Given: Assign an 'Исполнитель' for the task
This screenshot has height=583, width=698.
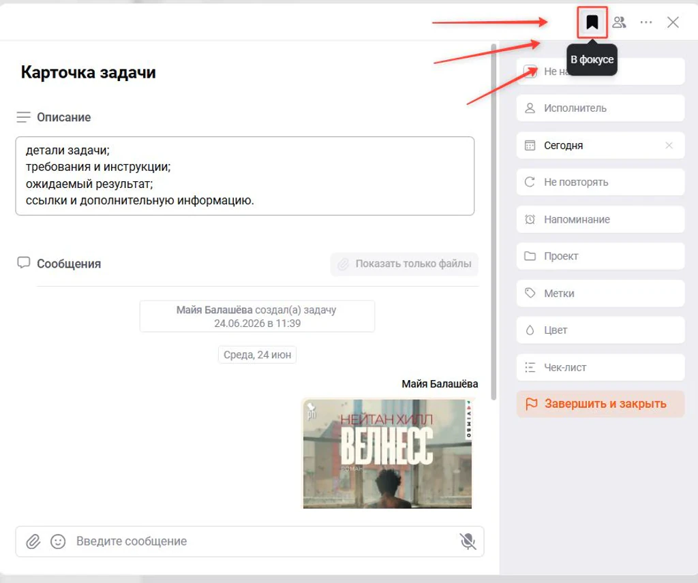Looking at the screenshot, I should (600, 108).
